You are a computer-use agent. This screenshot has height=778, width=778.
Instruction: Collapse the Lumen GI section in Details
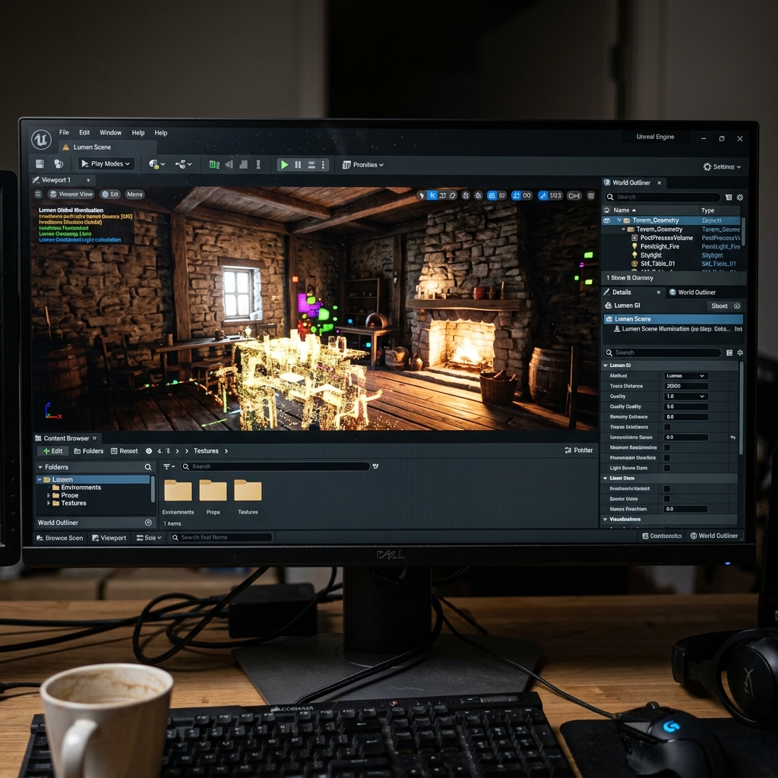(606, 365)
